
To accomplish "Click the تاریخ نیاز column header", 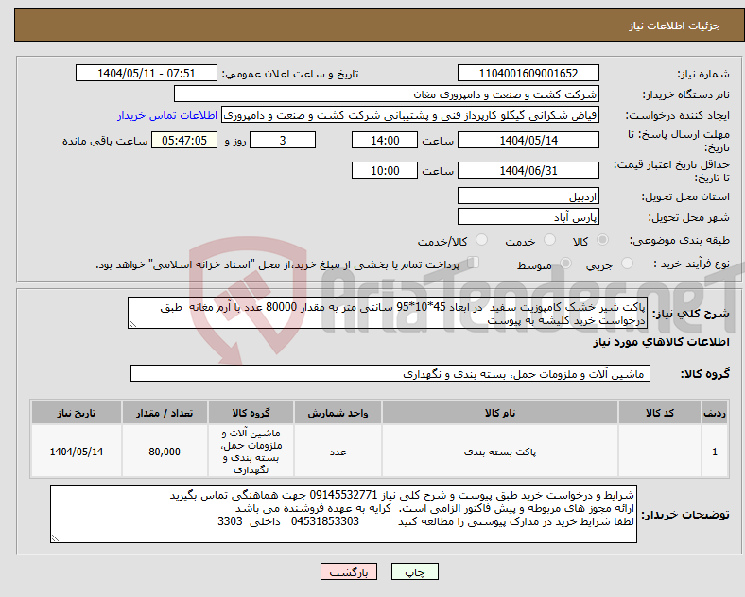I will (76, 413).
